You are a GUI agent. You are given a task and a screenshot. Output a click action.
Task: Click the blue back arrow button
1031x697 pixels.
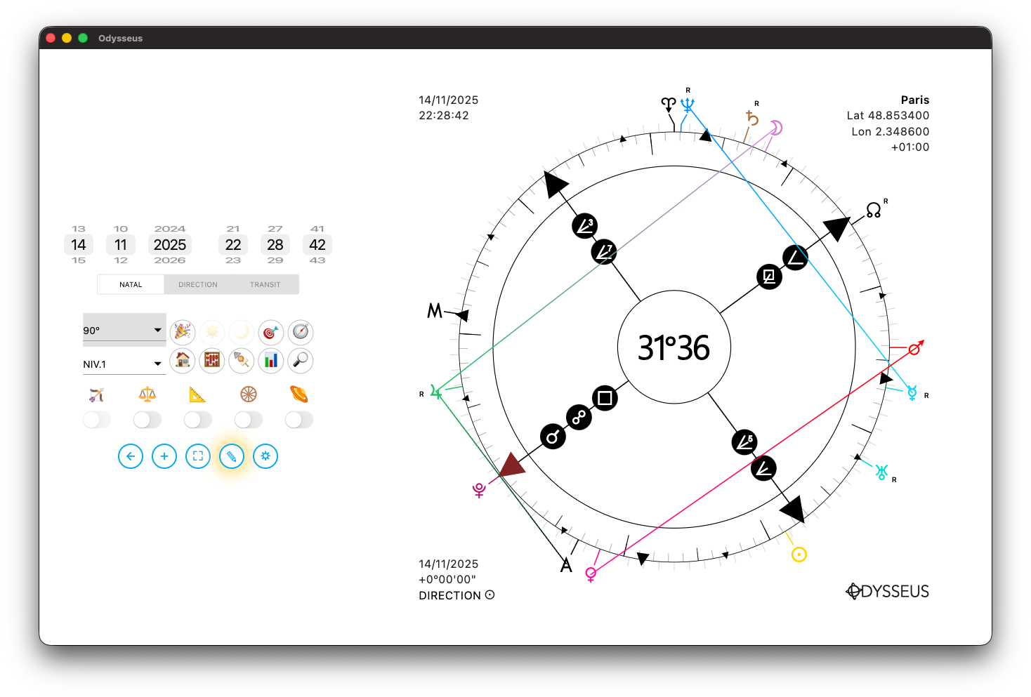click(x=131, y=456)
